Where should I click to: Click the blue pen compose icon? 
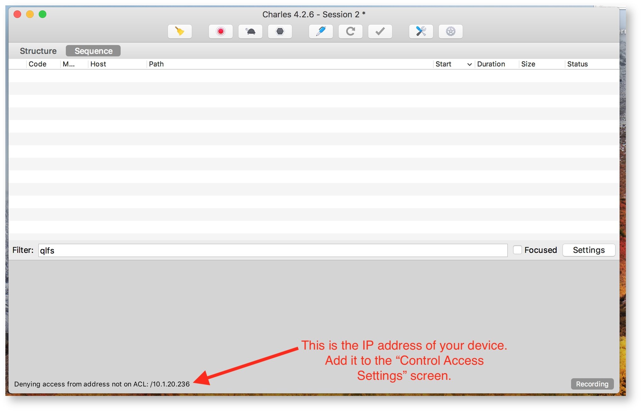coord(321,31)
